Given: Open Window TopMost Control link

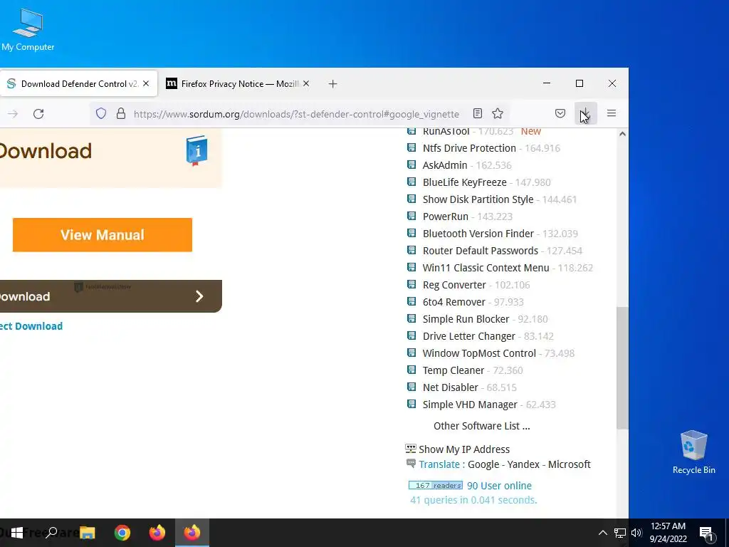Looking at the screenshot, I should point(479,353).
